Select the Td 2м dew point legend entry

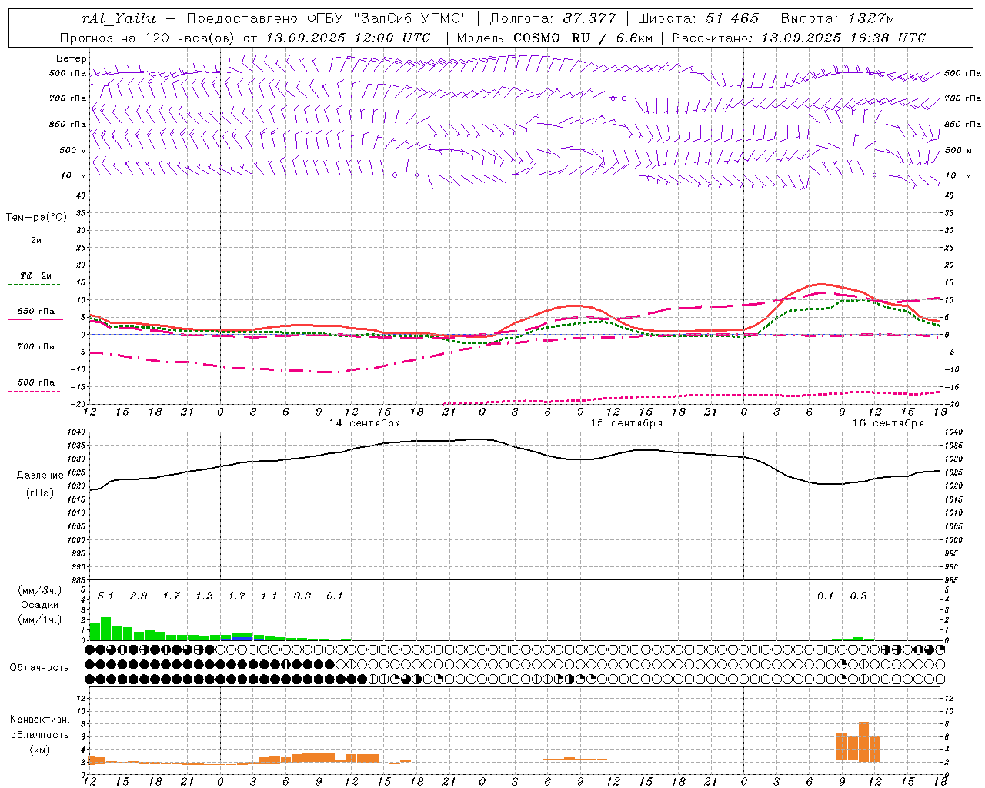click(36, 275)
